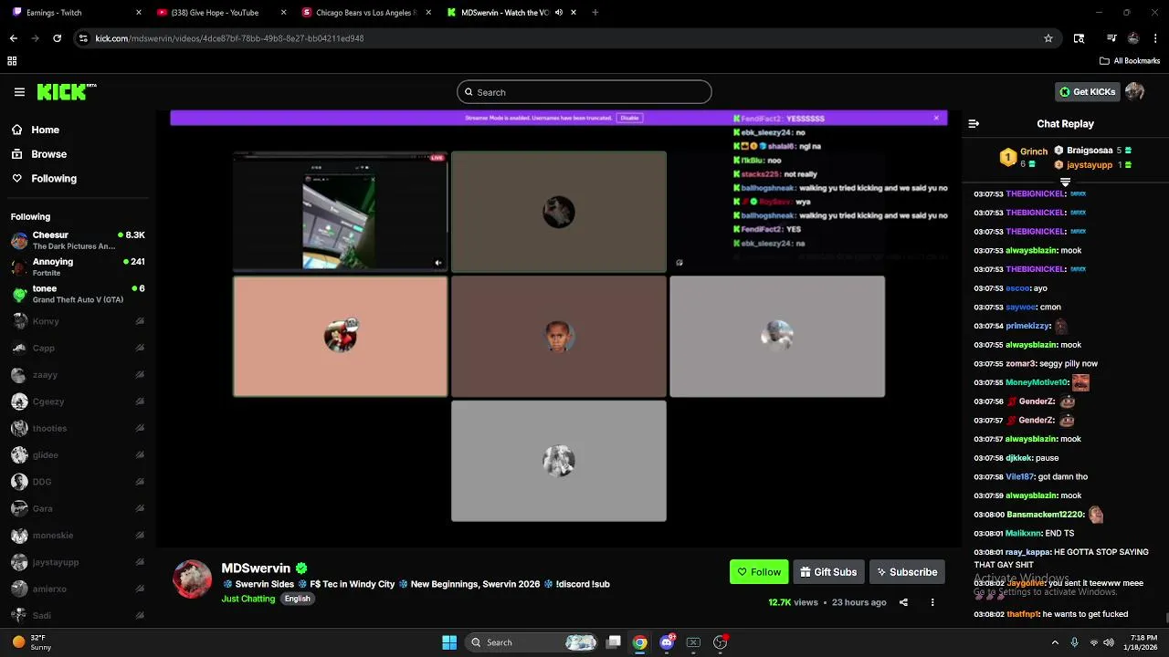The image size is (1169, 657).
Task: Open a new browser tab
Action: (595, 13)
